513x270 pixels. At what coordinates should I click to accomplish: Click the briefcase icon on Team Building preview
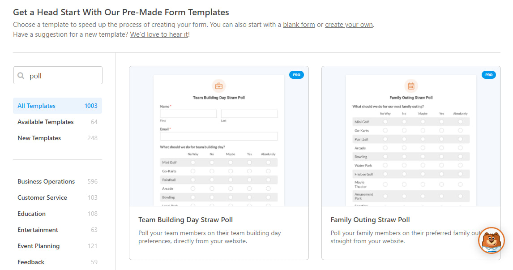219,86
